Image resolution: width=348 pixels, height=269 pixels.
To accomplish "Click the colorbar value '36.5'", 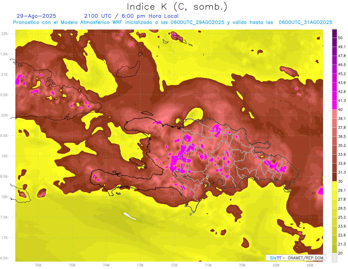I will click(342, 136).
